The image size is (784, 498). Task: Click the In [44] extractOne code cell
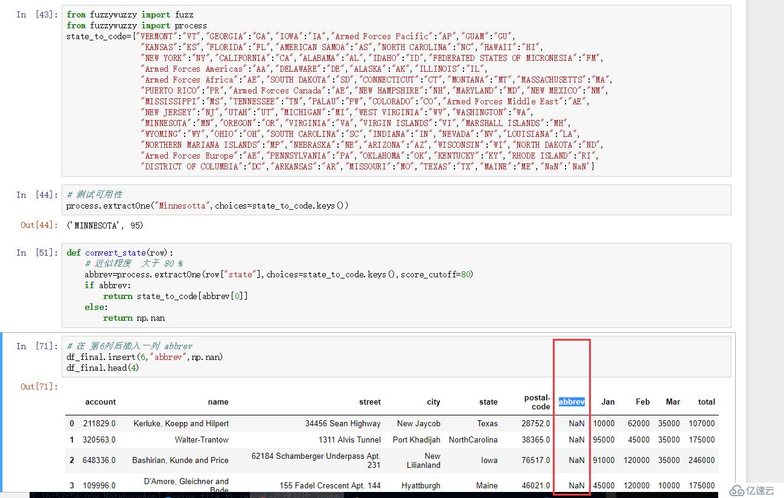(x=396, y=200)
